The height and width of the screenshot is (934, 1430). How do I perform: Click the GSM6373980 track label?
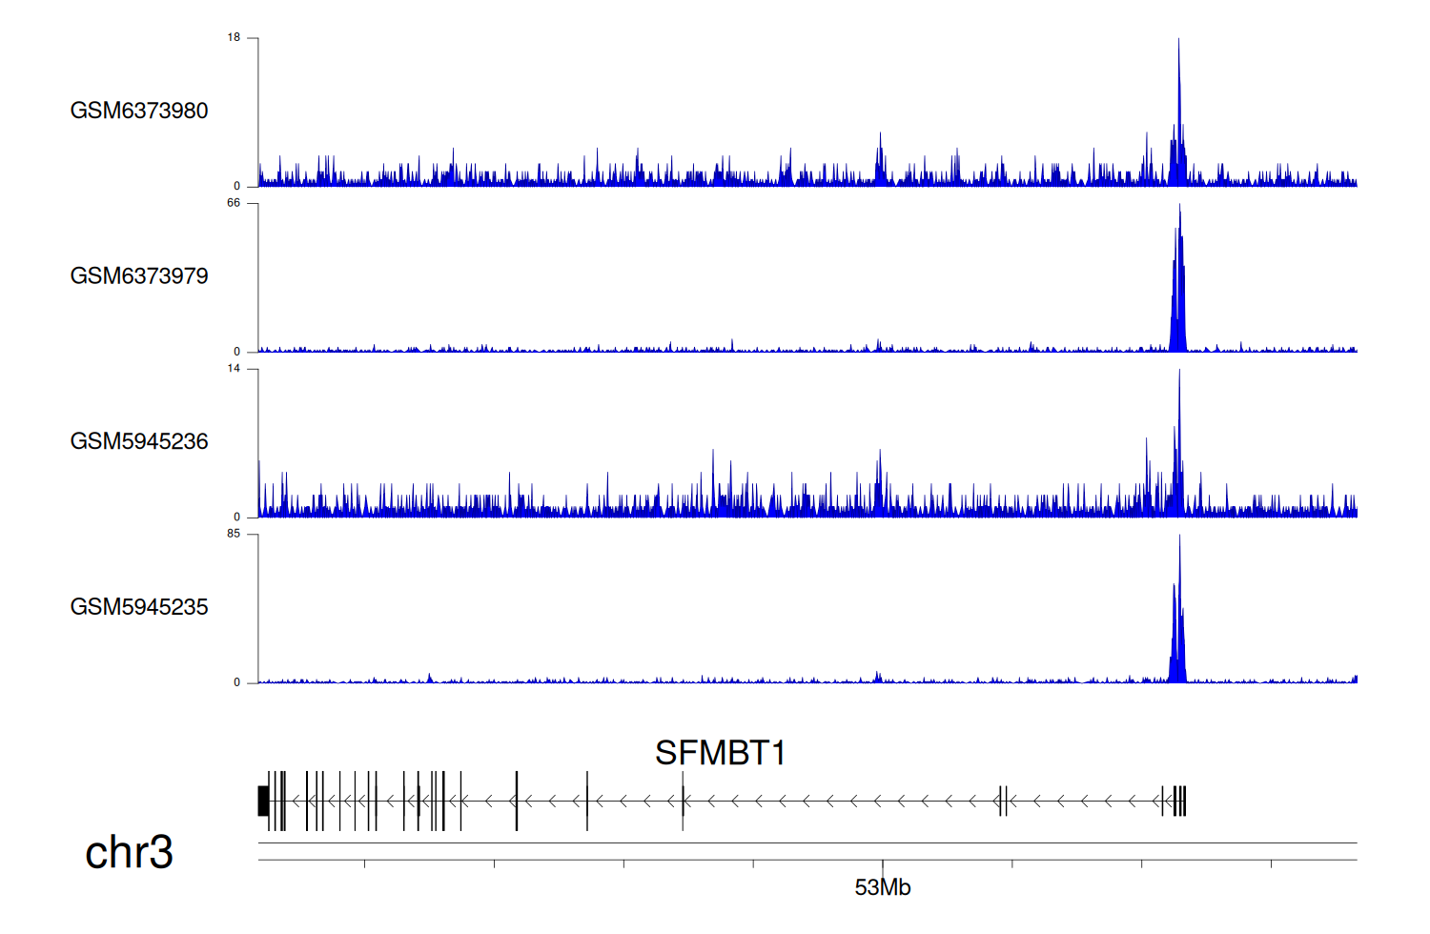coord(139,111)
